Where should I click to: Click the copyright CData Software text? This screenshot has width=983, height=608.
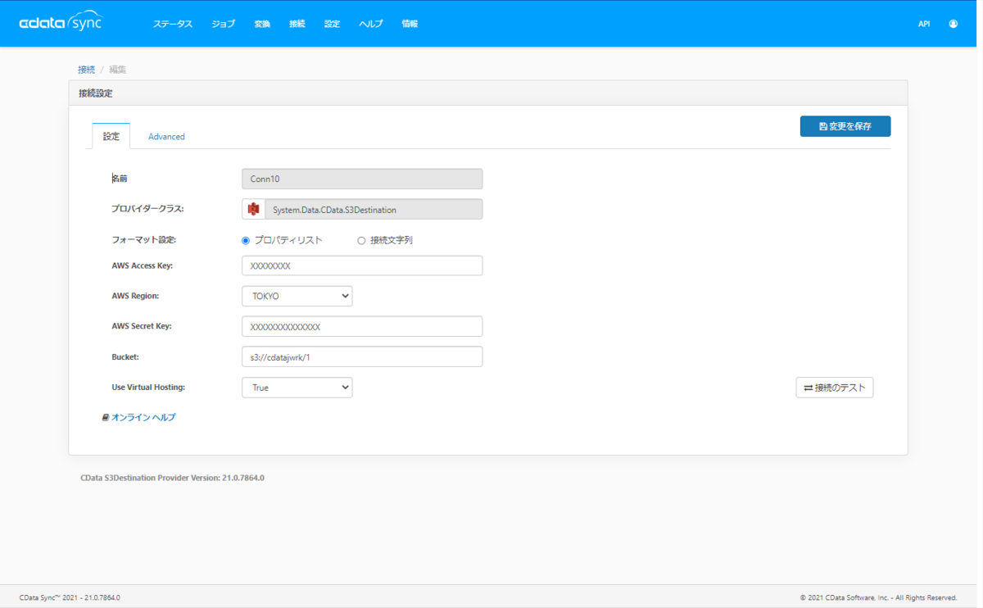878,597
